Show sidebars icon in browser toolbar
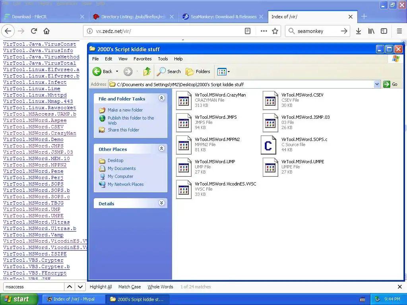Viewport: 407px width, 305px height. tap(384, 31)
